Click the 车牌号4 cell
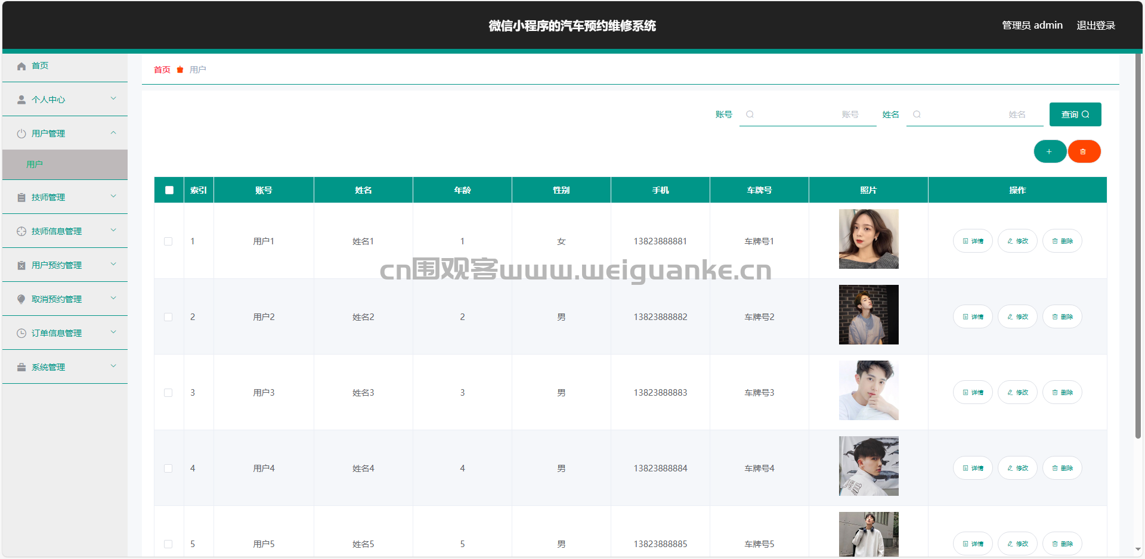 tap(759, 468)
